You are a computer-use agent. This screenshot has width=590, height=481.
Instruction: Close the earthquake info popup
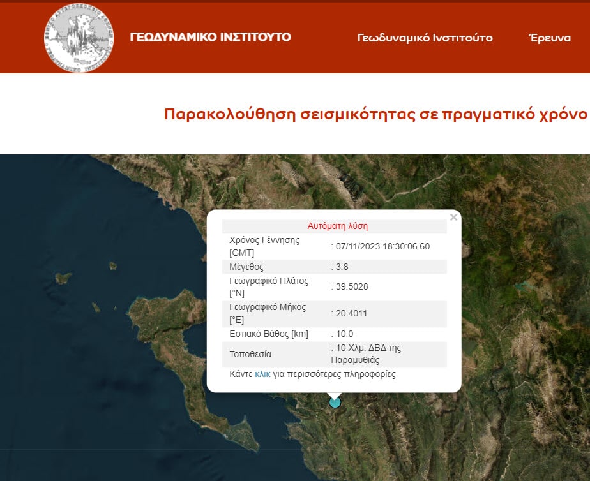(453, 217)
